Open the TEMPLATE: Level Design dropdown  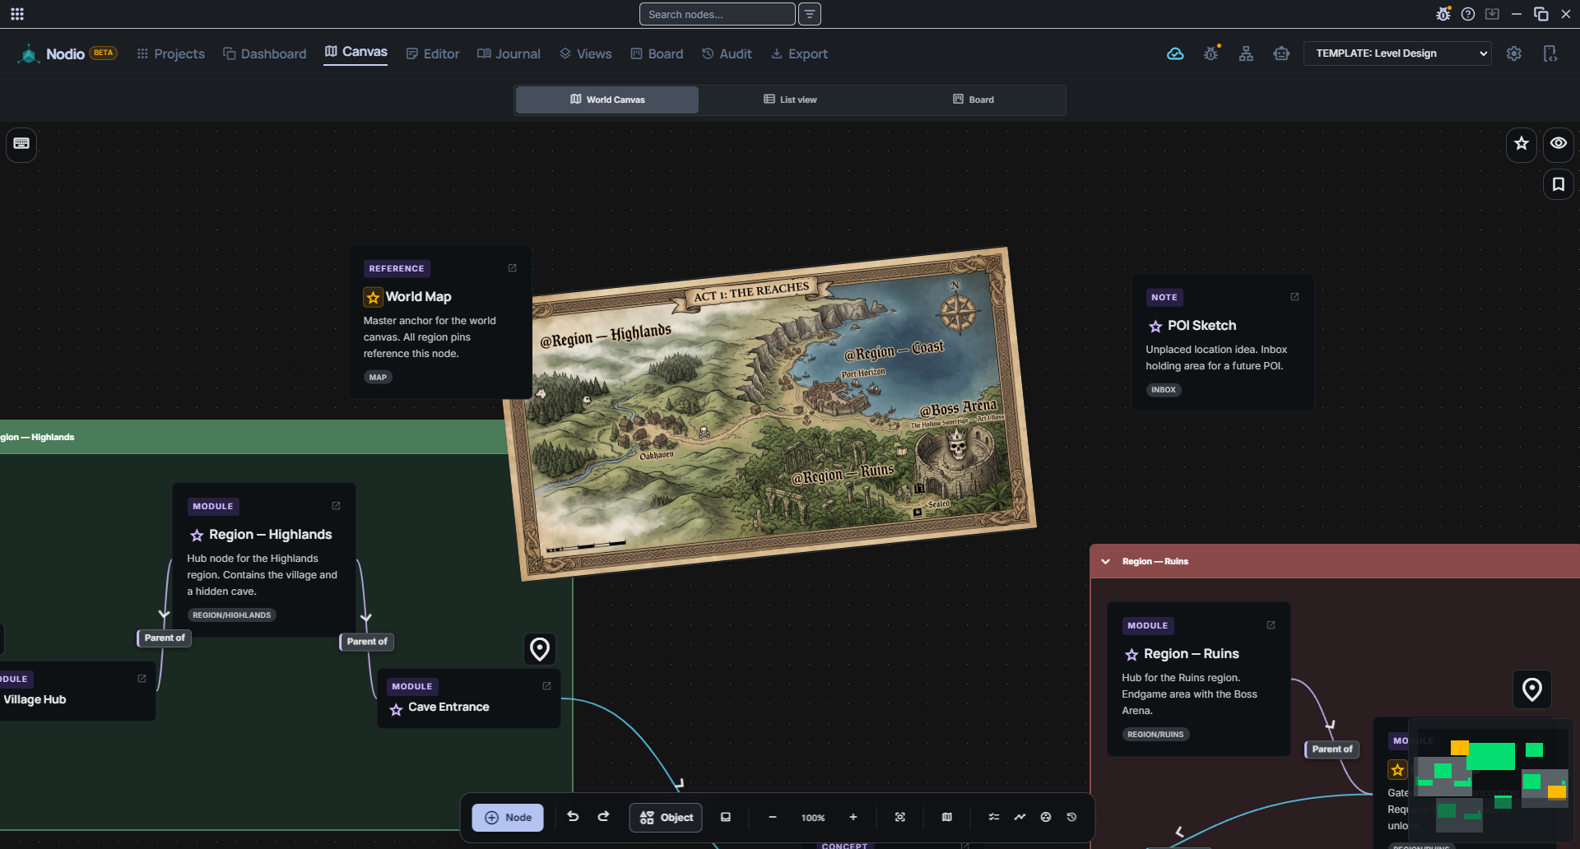pos(1397,53)
